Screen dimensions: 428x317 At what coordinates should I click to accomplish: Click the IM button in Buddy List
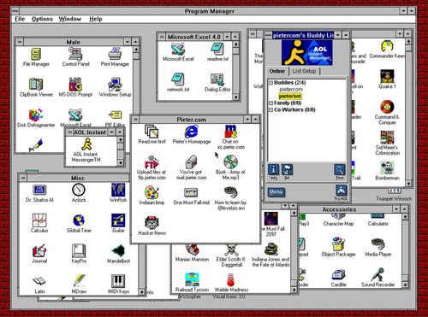pyautogui.click(x=287, y=172)
